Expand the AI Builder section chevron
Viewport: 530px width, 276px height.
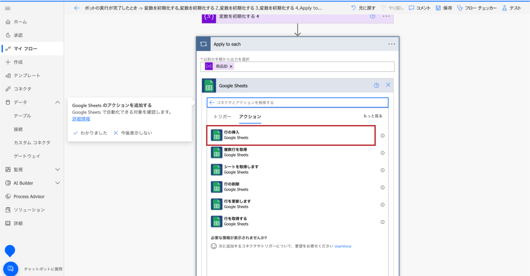[x=57, y=183]
